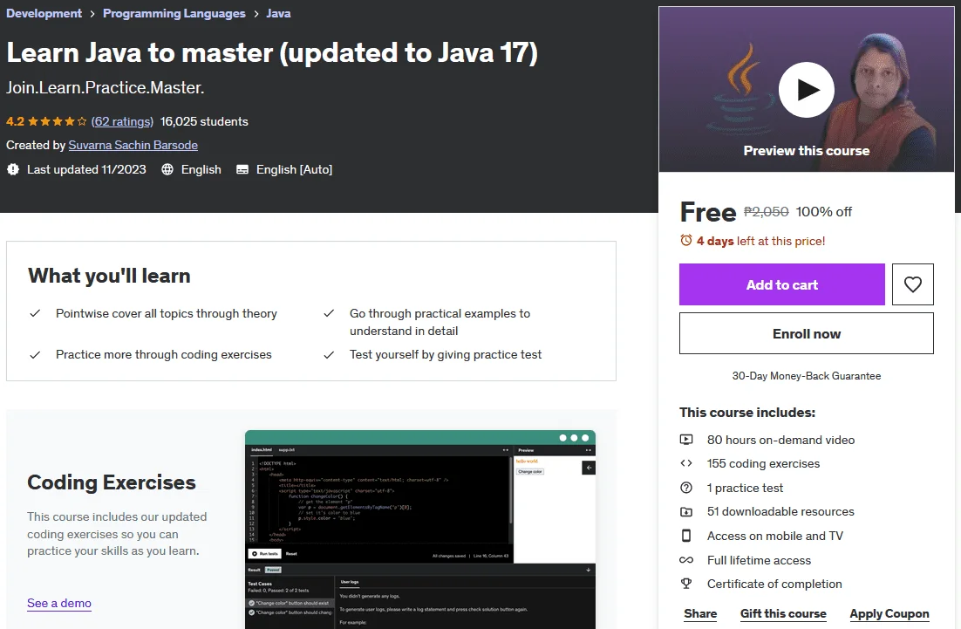Click the last updated badge icon
961x629 pixels.
pyautogui.click(x=13, y=169)
